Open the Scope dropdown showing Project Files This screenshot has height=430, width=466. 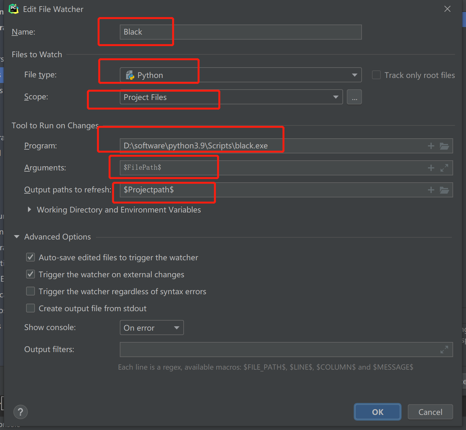tap(231, 97)
